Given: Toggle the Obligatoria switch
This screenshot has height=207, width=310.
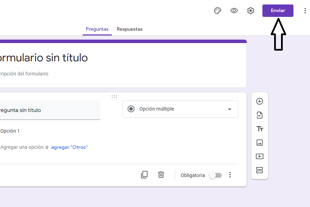Looking at the screenshot, I should [216, 175].
